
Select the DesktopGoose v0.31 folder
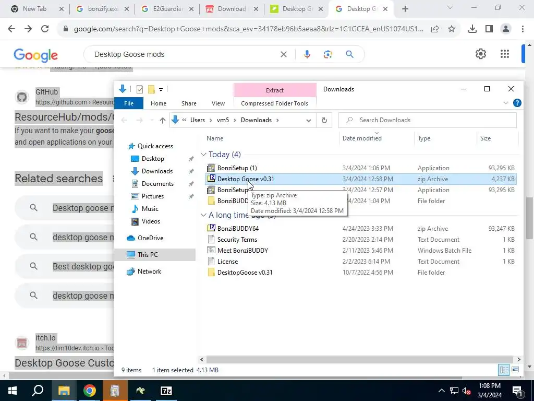(x=245, y=272)
